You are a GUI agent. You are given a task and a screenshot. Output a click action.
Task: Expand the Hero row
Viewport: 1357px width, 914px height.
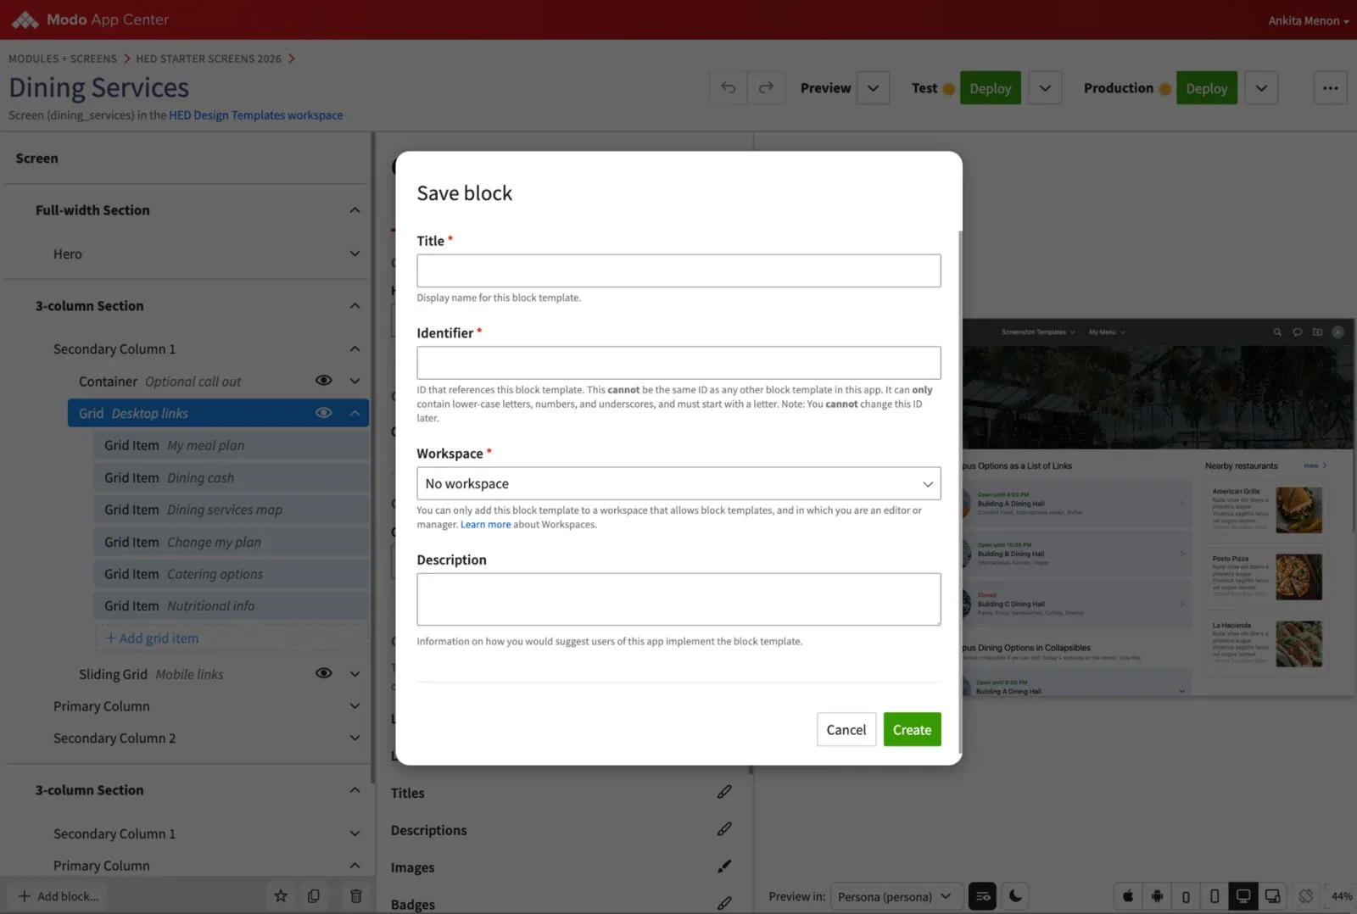pyautogui.click(x=355, y=254)
